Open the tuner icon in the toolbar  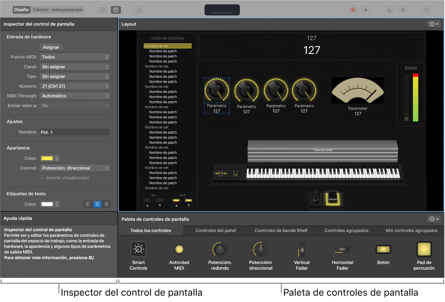[139, 10]
